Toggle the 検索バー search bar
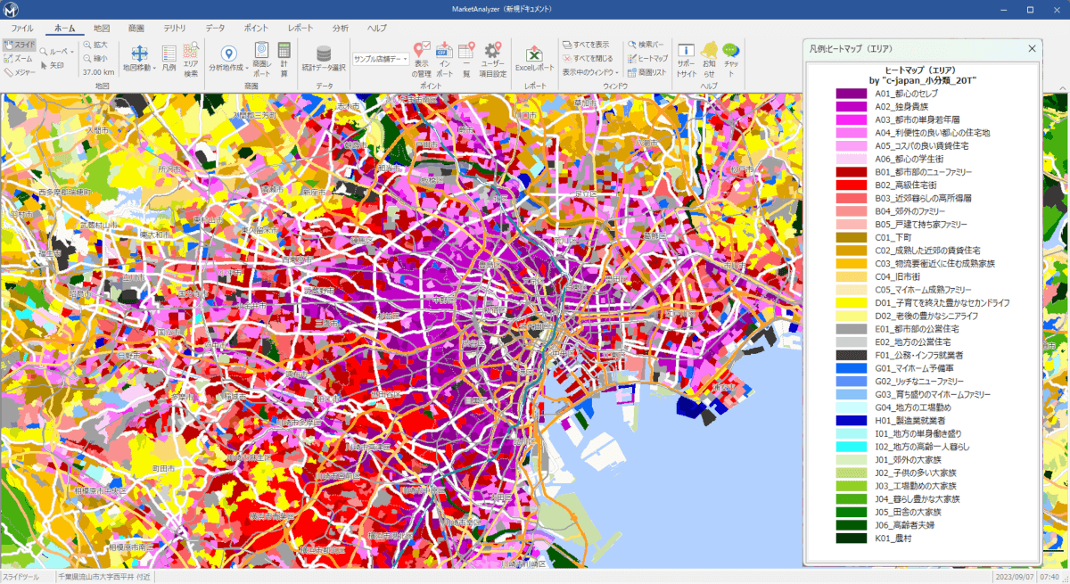 pos(645,44)
